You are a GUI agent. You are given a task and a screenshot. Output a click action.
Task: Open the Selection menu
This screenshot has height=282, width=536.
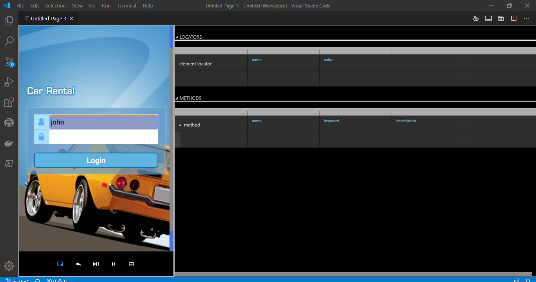click(x=55, y=6)
